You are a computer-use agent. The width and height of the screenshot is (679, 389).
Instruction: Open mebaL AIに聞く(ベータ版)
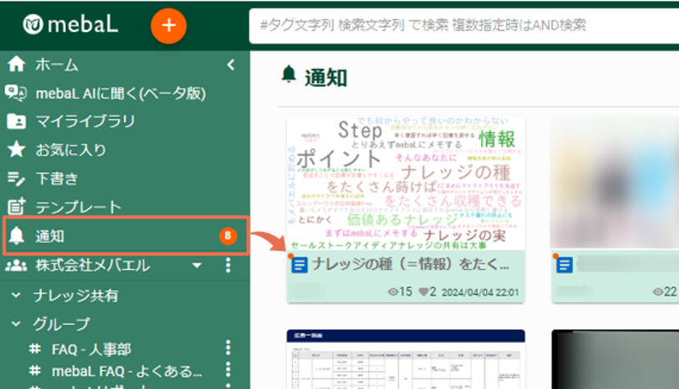coord(121,94)
